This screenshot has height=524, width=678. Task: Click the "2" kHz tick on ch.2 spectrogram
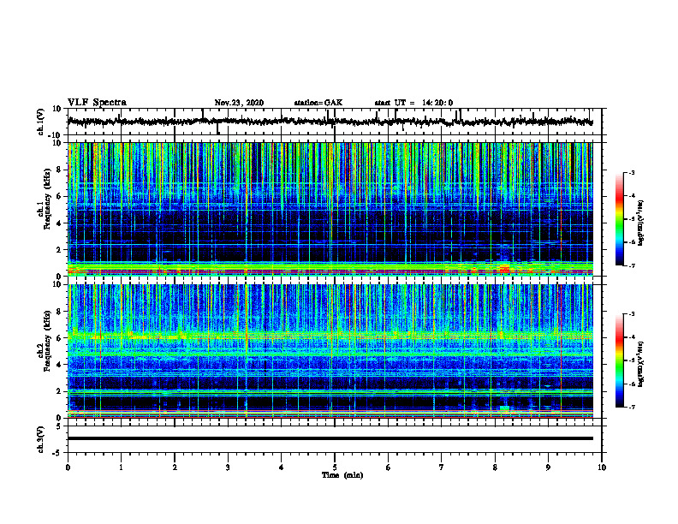59,391
